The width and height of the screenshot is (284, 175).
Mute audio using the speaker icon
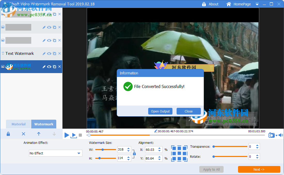281,135
